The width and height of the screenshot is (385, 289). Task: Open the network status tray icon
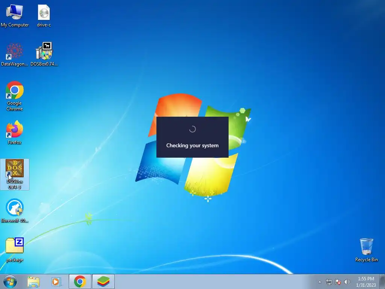[329, 282]
